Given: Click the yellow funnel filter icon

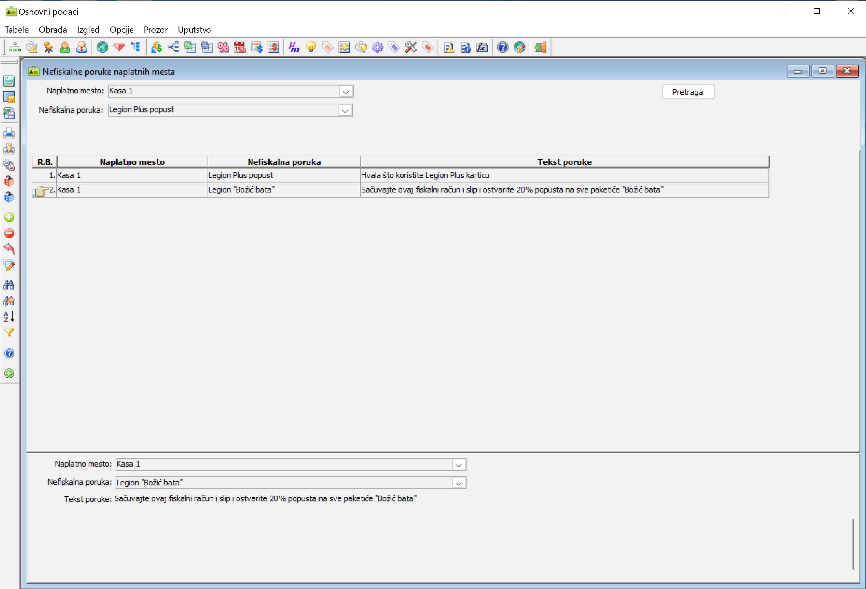Looking at the screenshot, I should tap(9, 332).
